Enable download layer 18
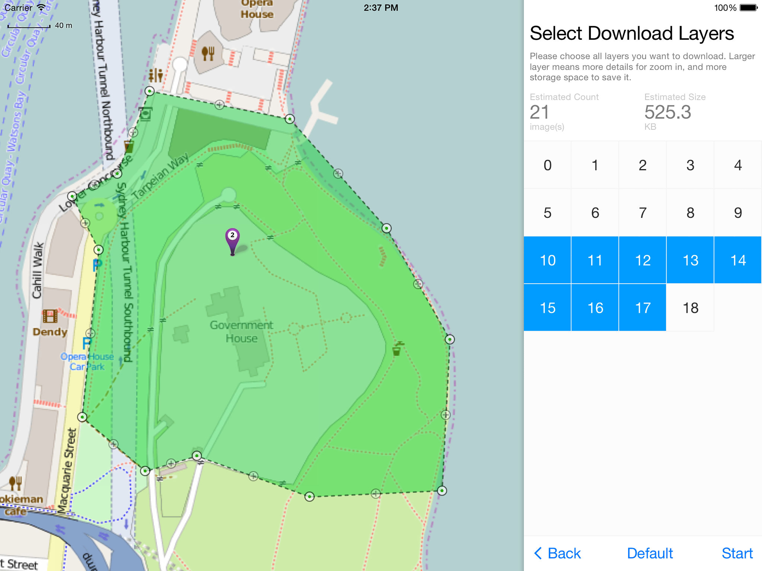The image size is (762, 571). pos(690,308)
